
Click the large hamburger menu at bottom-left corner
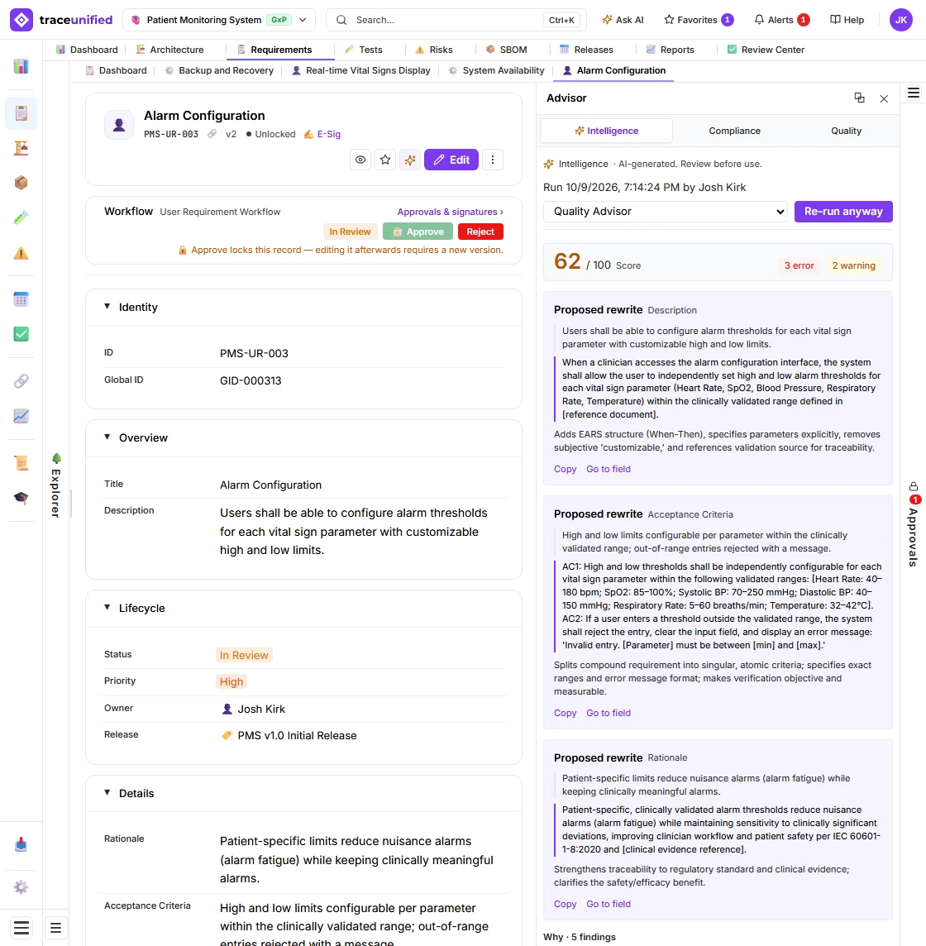click(21, 928)
